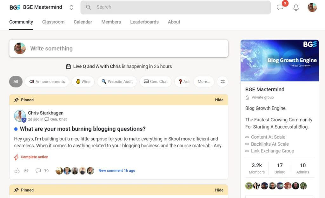Open the profile avatar menu
The width and height of the screenshot is (325, 198).
coord(312,7)
